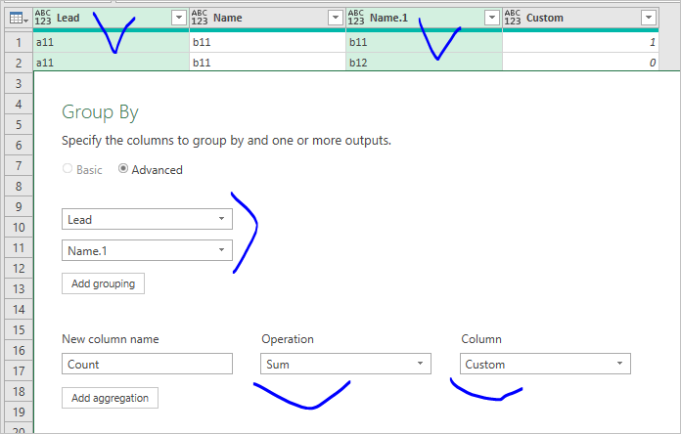Click the Name column data type icon
This screenshot has width=681, height=434.
point(200,18)
